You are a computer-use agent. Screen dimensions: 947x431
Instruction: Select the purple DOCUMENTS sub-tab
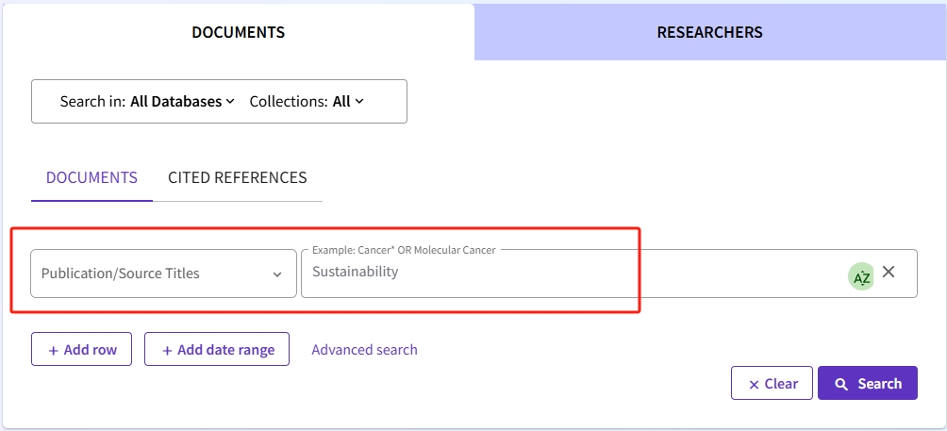[91, 177]
